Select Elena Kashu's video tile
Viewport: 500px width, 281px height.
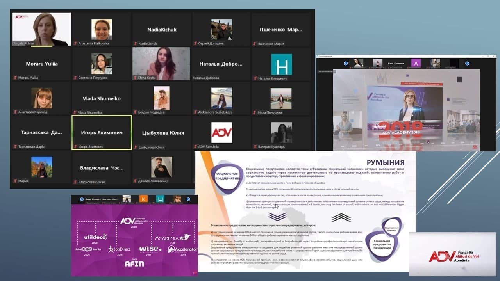tap(161, 64)
